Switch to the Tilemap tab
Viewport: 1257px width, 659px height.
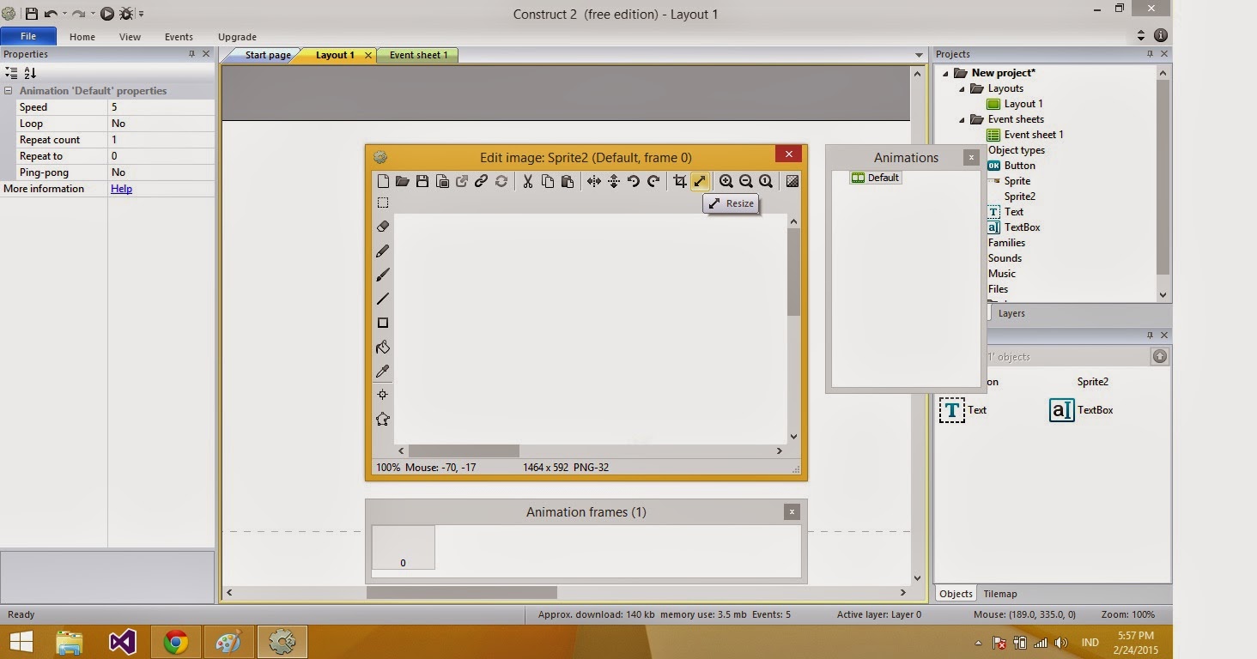[x=999, y=594]
